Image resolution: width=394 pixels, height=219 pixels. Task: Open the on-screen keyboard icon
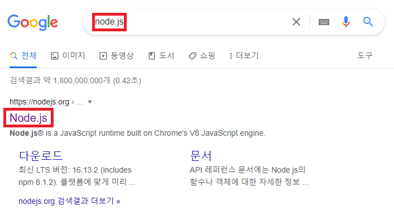point(324,22)
